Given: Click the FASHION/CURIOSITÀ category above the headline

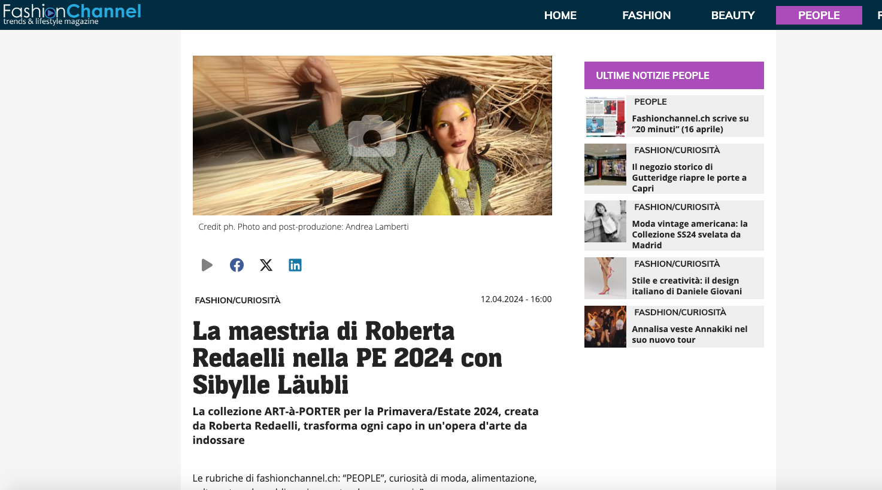Looking at the screenshot, I should [x=238, y=300].
